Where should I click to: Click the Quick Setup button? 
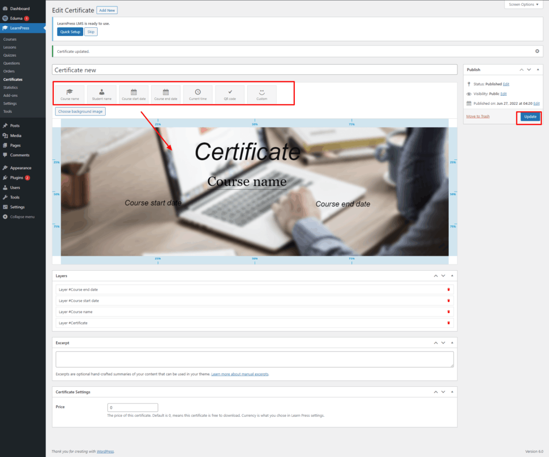[x=70, y=32]
